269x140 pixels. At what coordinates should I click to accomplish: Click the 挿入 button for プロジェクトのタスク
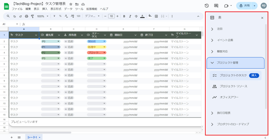(254, 76)
